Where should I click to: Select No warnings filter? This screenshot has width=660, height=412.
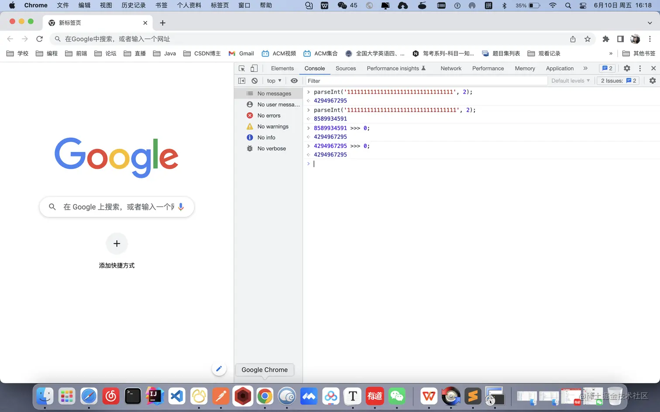click(x=268, y=126)
